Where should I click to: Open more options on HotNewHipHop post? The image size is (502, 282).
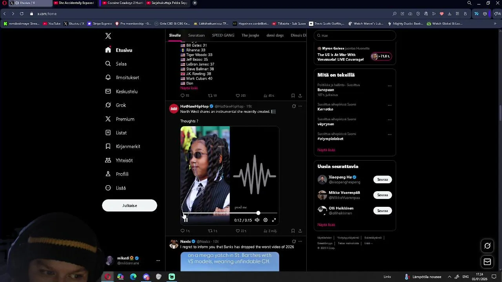pos(300,106)
